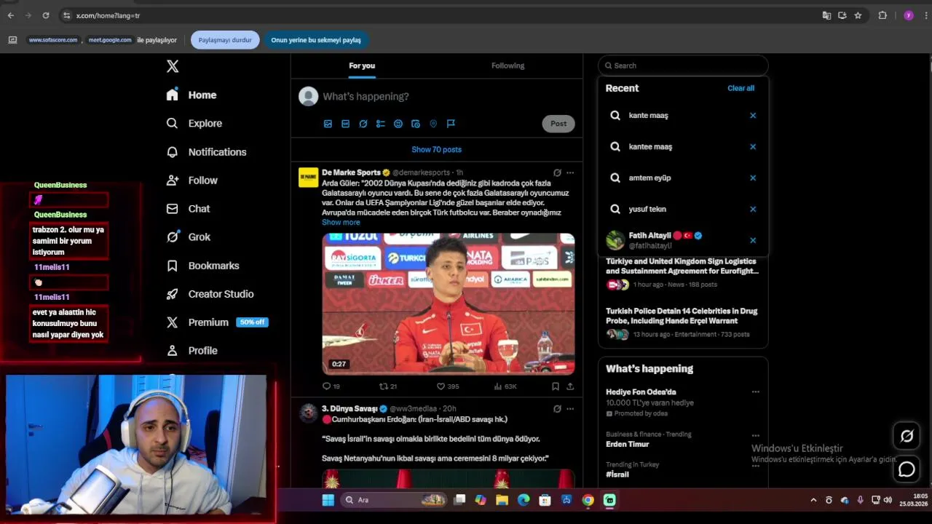Open the Explore page
Viewport: 932px width, 524px height.
coord(194,123)
